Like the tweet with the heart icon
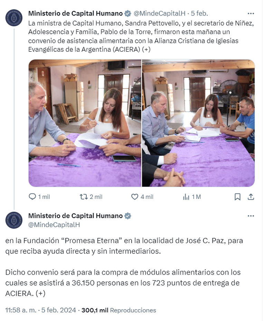 134,197
